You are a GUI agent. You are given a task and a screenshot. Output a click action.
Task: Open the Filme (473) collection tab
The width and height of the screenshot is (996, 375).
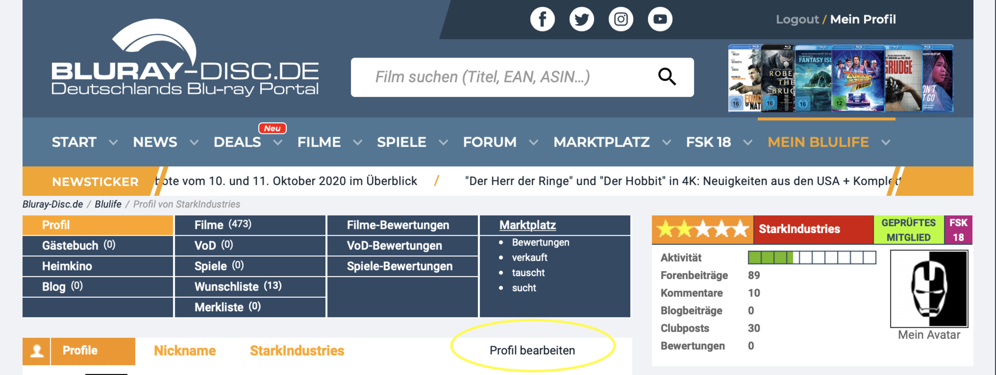tap(250, 225)
